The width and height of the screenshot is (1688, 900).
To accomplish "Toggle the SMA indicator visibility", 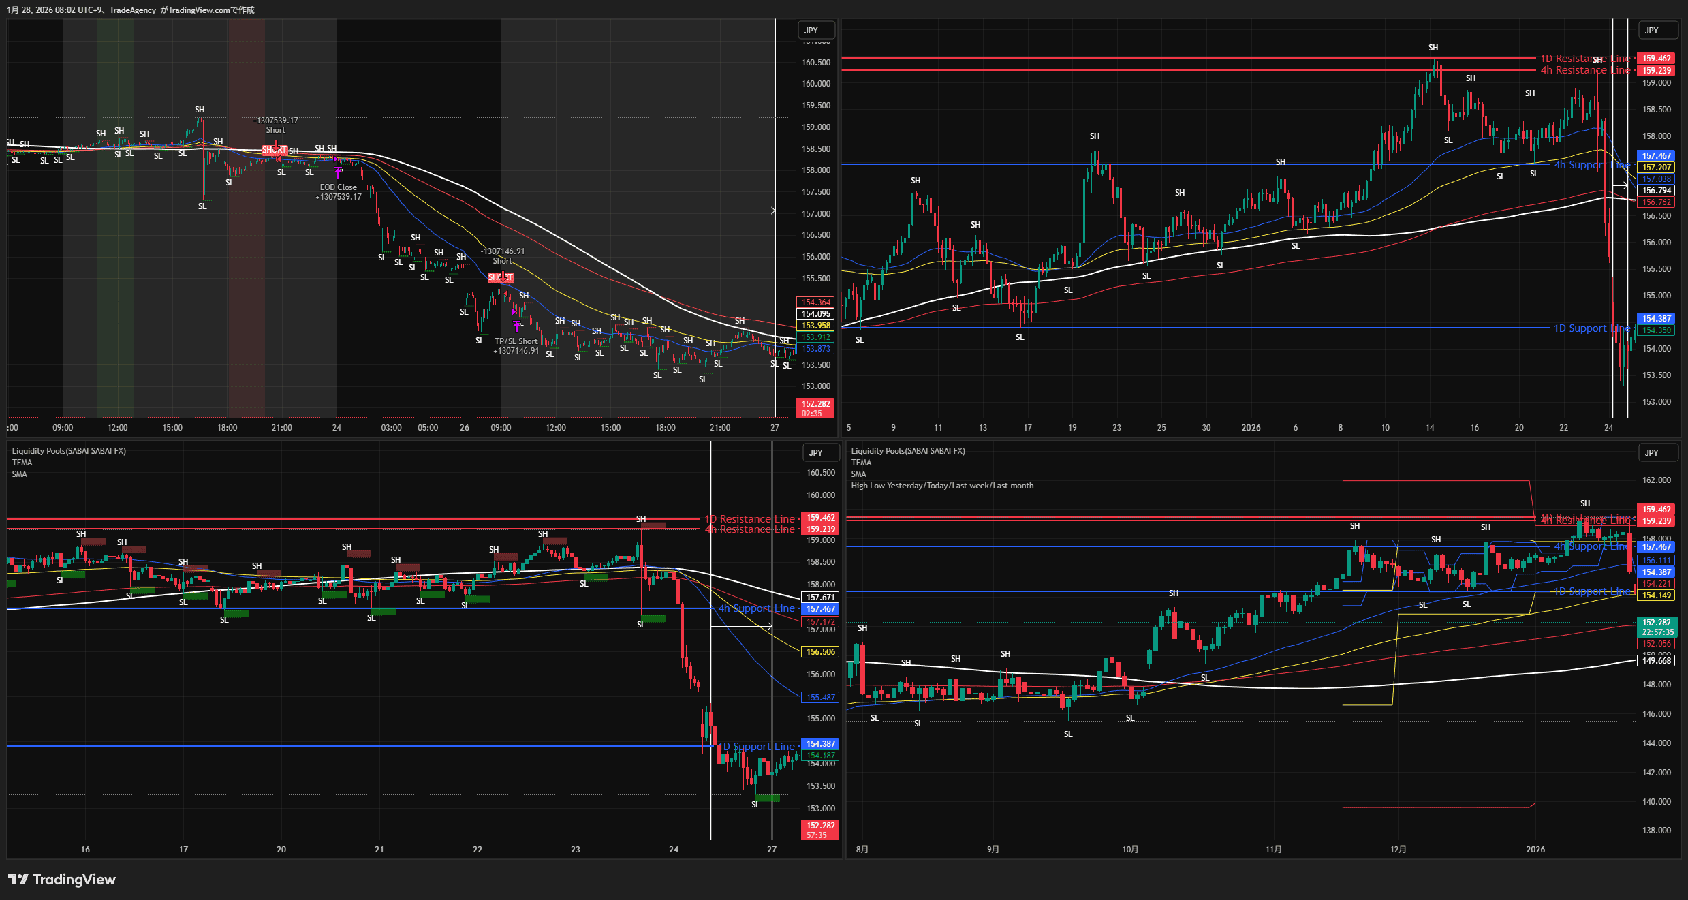I will (x=20, y=474).
